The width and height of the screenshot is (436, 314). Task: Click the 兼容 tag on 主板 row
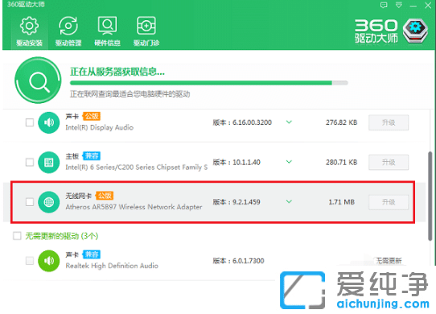pos(92,156)
